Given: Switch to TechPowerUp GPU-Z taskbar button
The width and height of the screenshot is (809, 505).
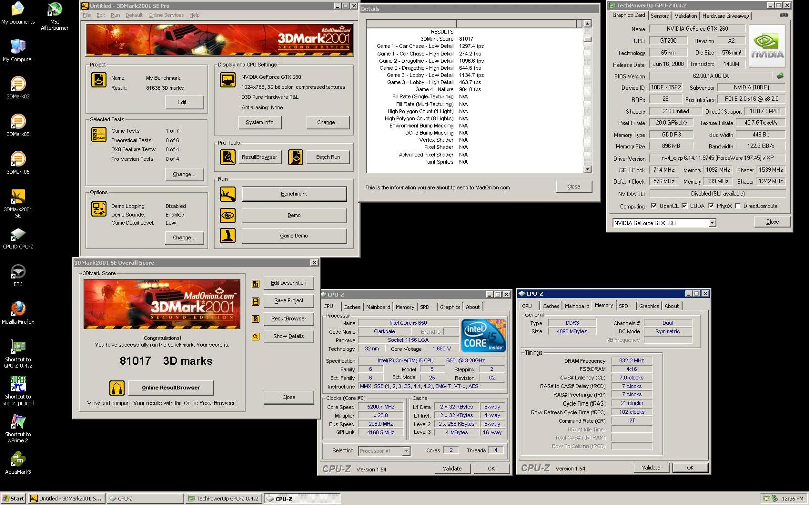Looking at the screenshot, I should (x=223, y=498).
